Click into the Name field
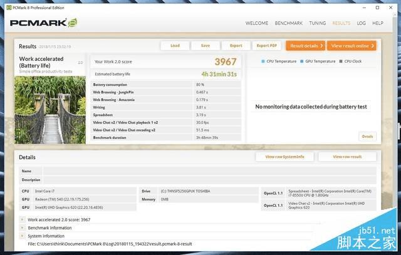The image size is (401, 255). (209, 171)
